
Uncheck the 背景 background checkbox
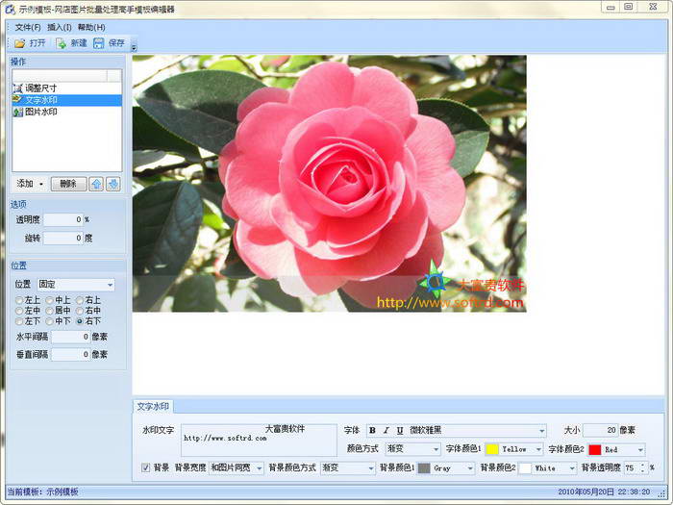click(x=146, y=467)
